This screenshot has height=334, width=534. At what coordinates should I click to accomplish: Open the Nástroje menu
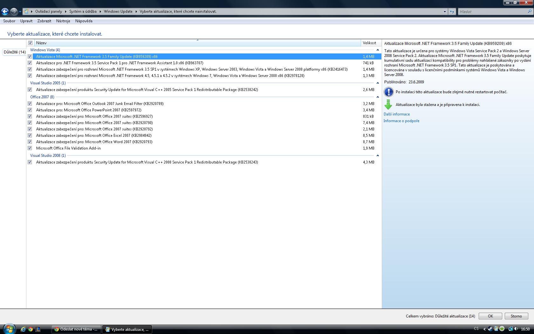click(63, 21)
